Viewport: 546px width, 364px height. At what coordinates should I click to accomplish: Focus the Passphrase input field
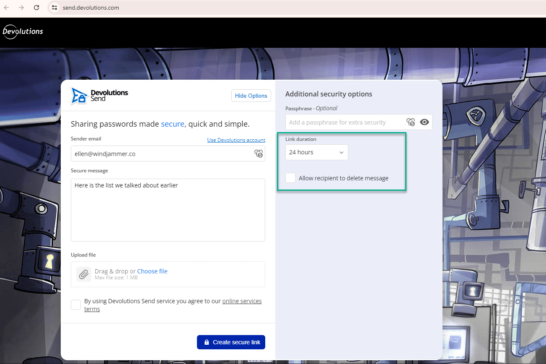point(344,122)
